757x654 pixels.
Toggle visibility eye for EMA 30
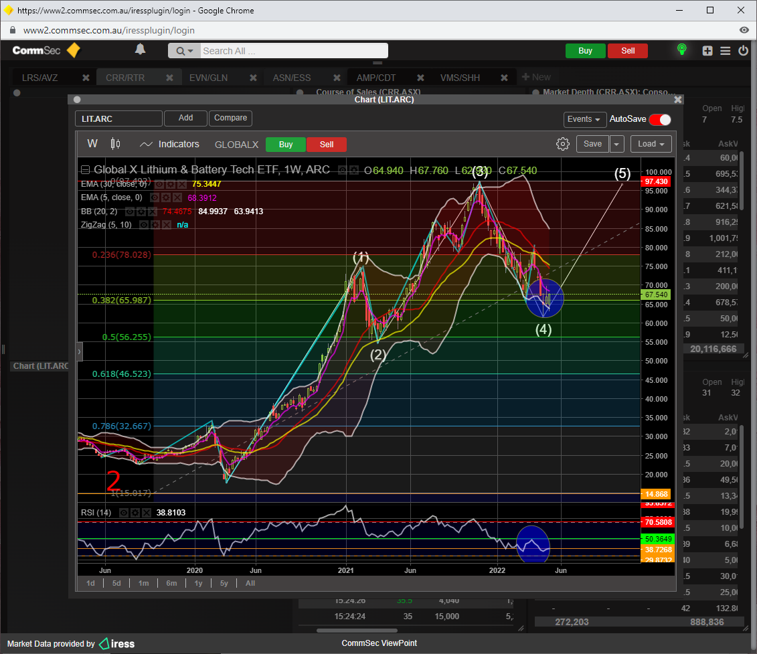pyautogui.click(x=159, y=184)
